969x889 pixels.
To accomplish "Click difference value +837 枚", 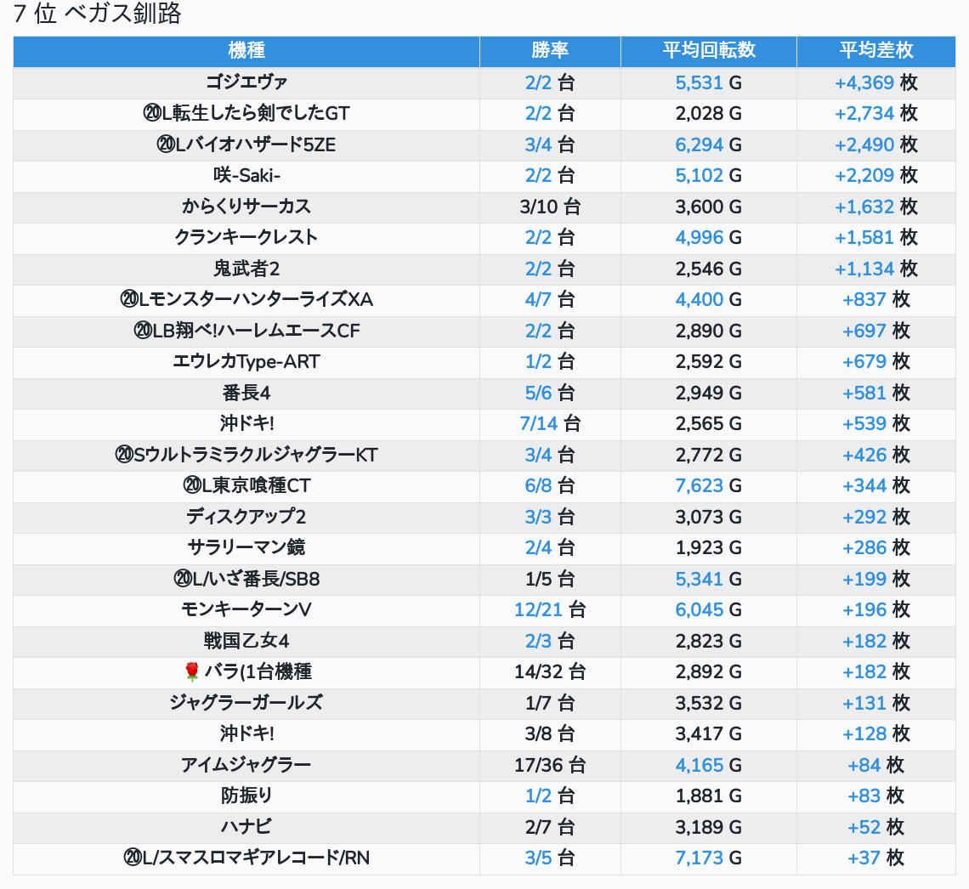I will (x=876, y=300).
